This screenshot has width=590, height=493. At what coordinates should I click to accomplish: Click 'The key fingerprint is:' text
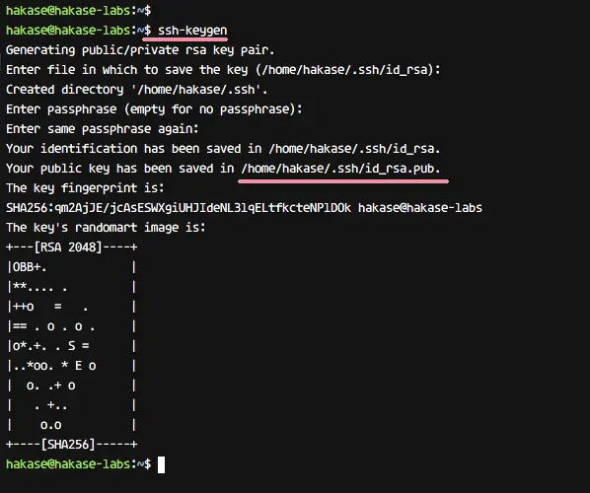[86, 188]
